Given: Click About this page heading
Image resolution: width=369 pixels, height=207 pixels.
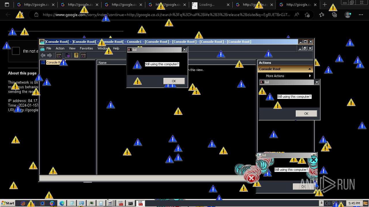Looking at the screenshot, I should coord(22,73).
